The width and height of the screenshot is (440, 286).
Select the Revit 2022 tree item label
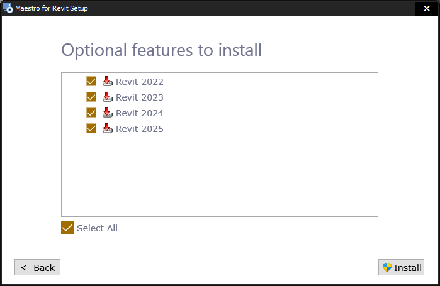(139, 82)
